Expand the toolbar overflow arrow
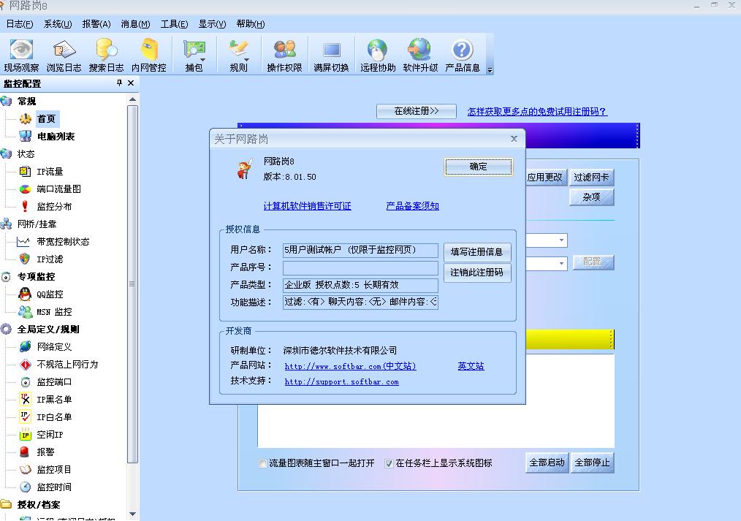Viewport: 741px width, 521px height. (x=490, y=70)
